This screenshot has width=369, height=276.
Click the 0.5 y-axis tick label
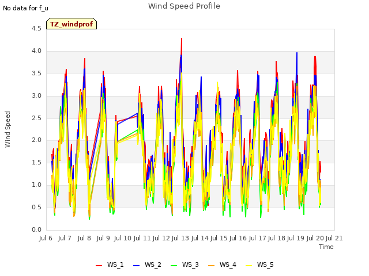[x=36, y=207]
